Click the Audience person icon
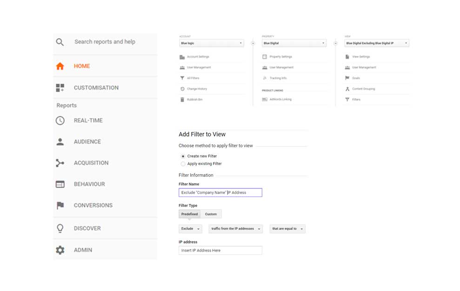 (60, 142)
